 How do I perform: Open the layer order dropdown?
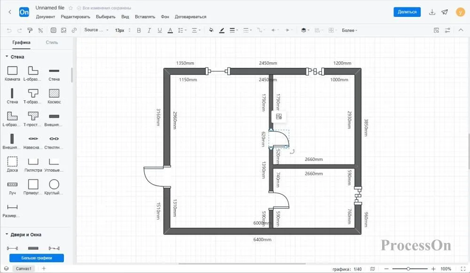click(x=305, y=30)
